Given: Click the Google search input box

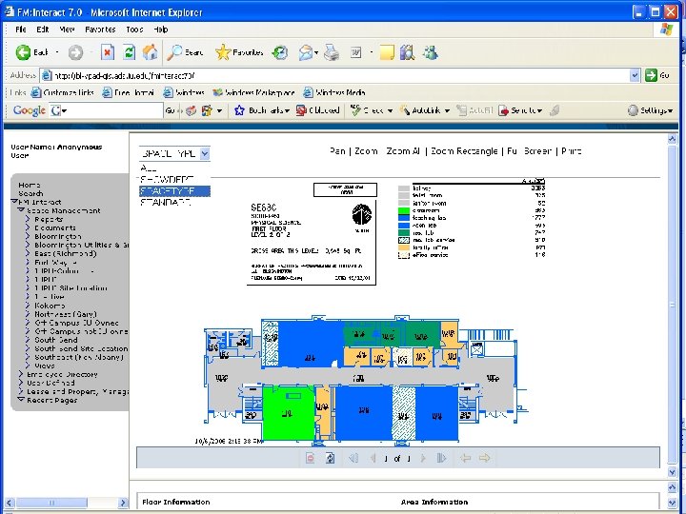Looking at the screenshot, I should point(106,110).
